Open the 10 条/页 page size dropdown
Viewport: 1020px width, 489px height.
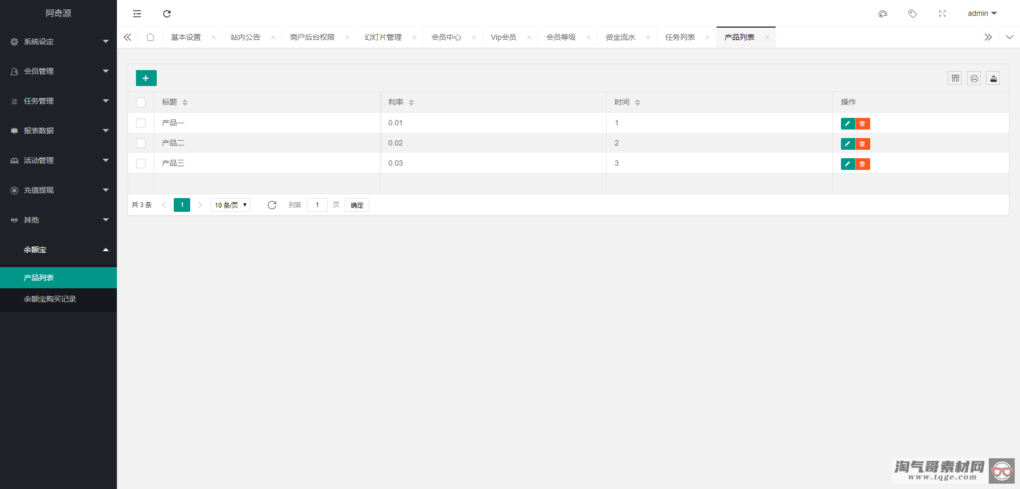[230, 205]
